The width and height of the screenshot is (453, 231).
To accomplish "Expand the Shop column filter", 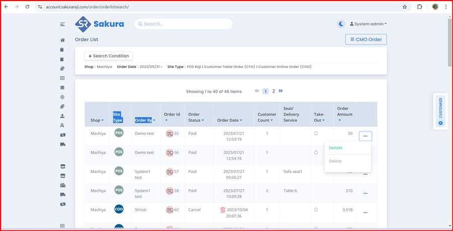I will tap(97, 120).
